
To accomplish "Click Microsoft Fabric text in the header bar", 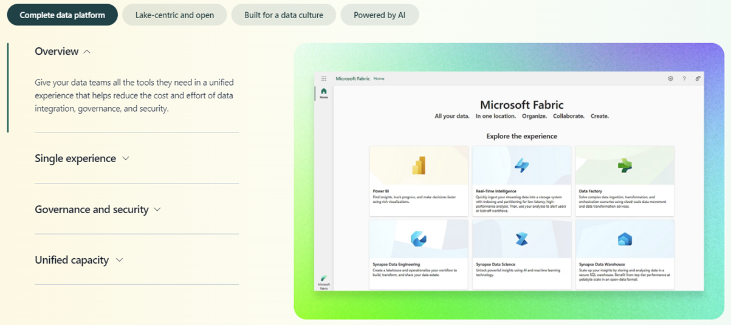I will 352,78.
